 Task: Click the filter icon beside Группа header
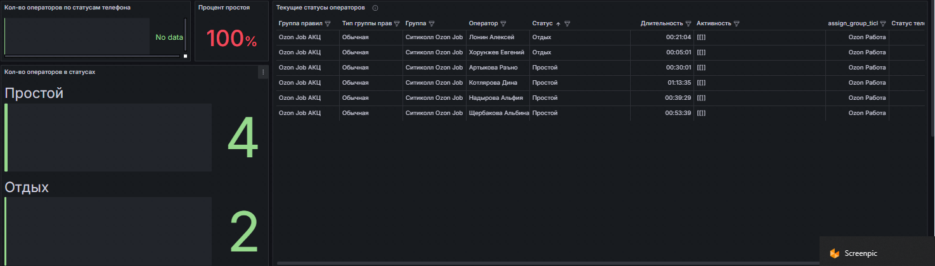pos(432,23)
